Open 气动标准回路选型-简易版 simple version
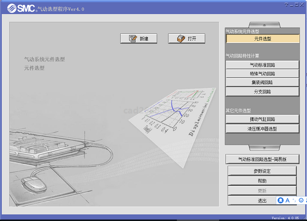 pyautogui.click(x=263, y=159)
